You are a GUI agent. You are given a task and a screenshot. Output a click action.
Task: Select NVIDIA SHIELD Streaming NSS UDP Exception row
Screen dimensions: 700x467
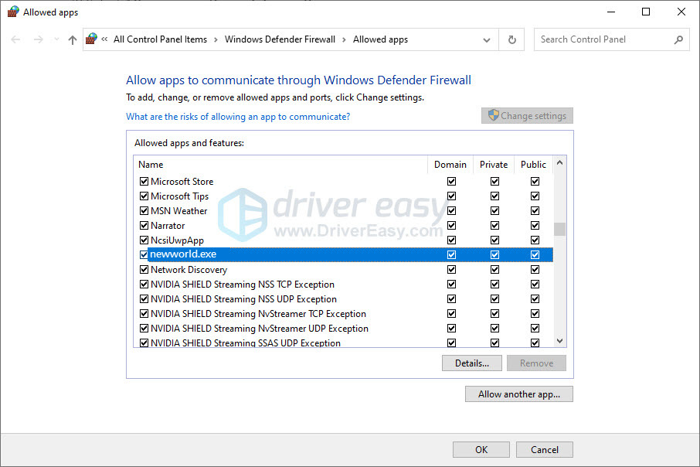click(x=343, y=299)
